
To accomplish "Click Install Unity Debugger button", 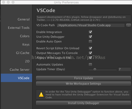I will pyautogui.click(x=84, y=103).
